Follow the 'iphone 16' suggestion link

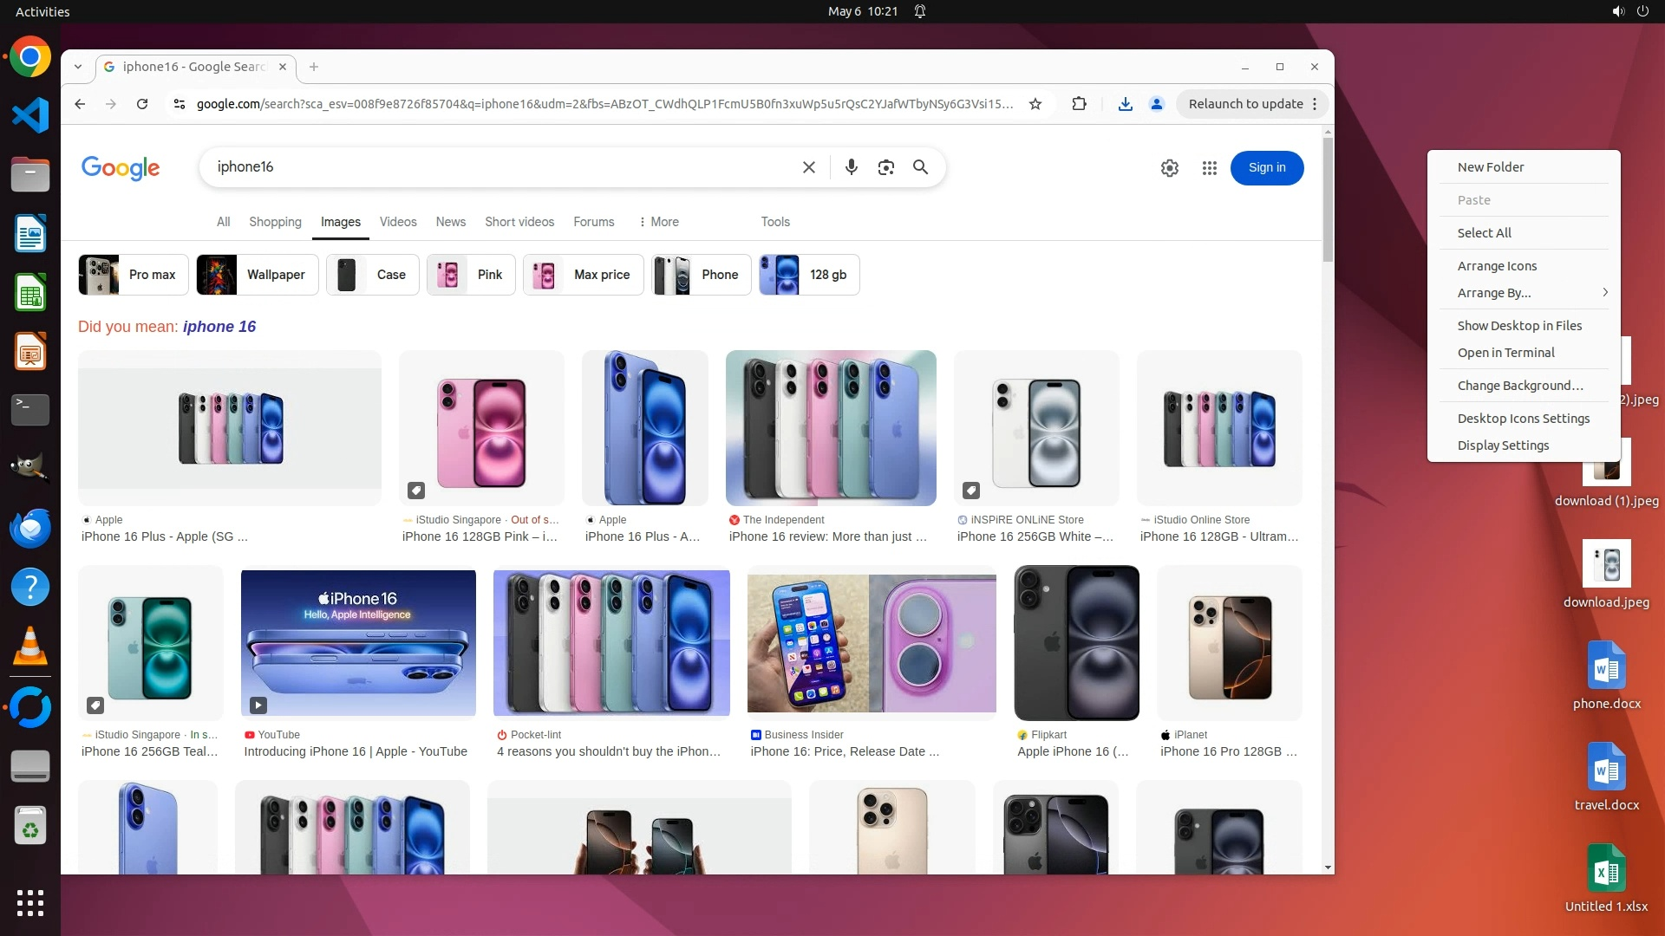219,327
